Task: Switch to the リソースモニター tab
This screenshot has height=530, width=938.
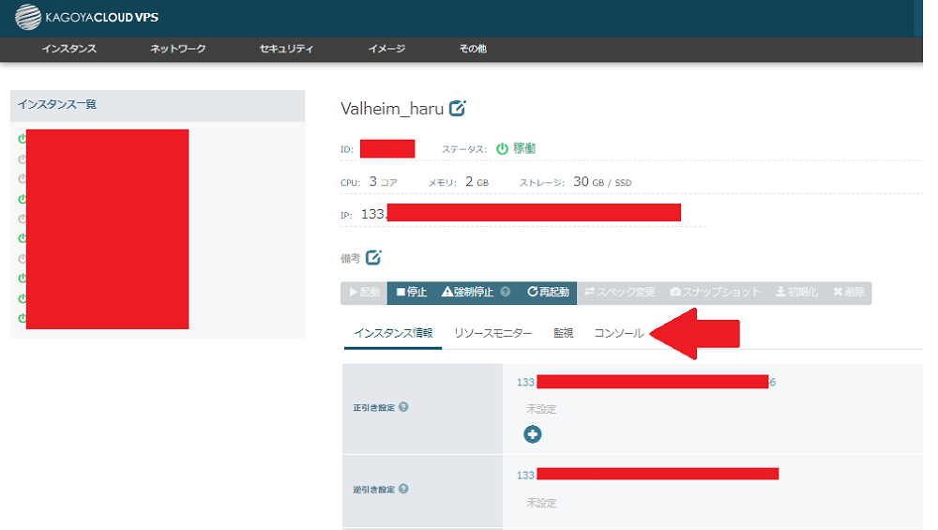Action: 492,333
